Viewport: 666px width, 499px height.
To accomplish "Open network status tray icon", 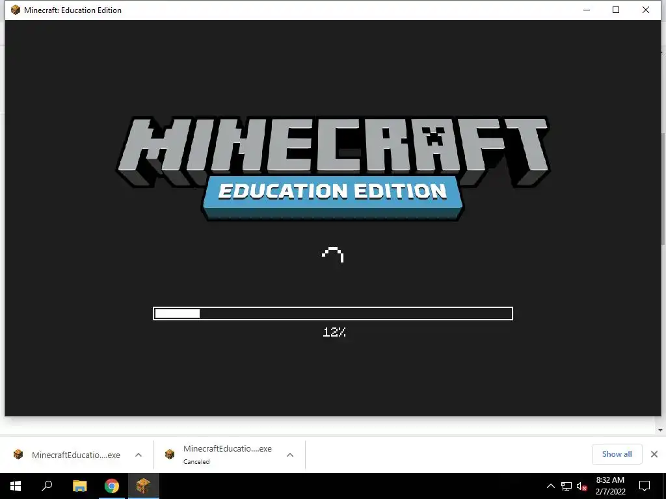I will click(566, 486).
